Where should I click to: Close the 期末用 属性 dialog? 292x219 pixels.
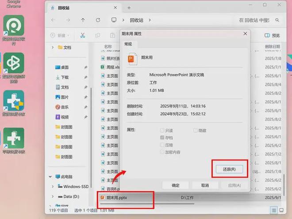click(245, 34)
